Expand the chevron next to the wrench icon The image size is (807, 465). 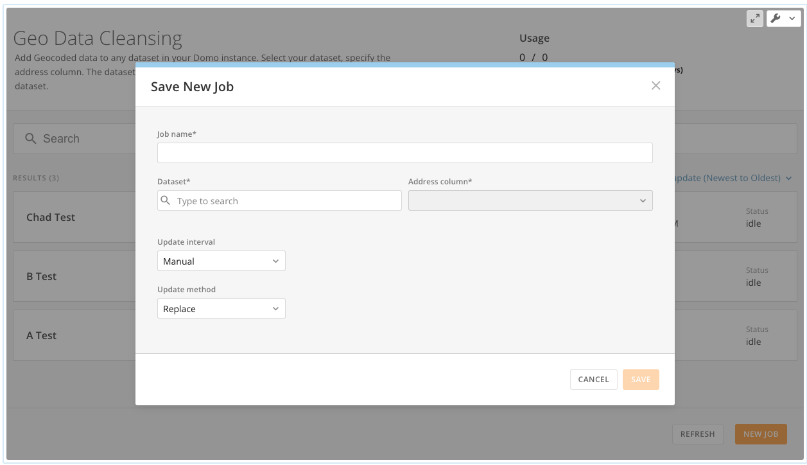click(x=792, y=18)
